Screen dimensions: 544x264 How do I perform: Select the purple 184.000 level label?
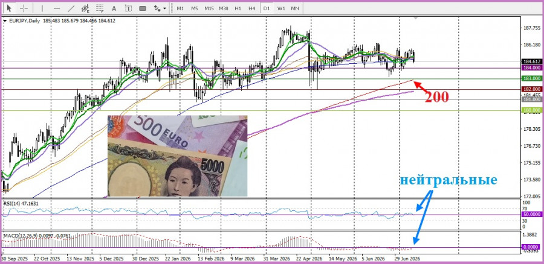pos(531,68)
